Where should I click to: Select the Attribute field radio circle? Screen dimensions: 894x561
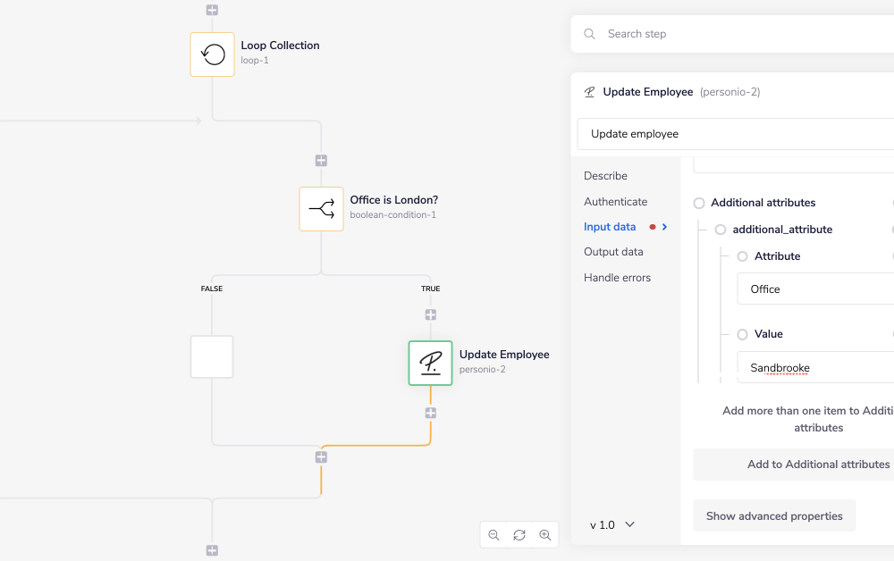pos(742,256)
